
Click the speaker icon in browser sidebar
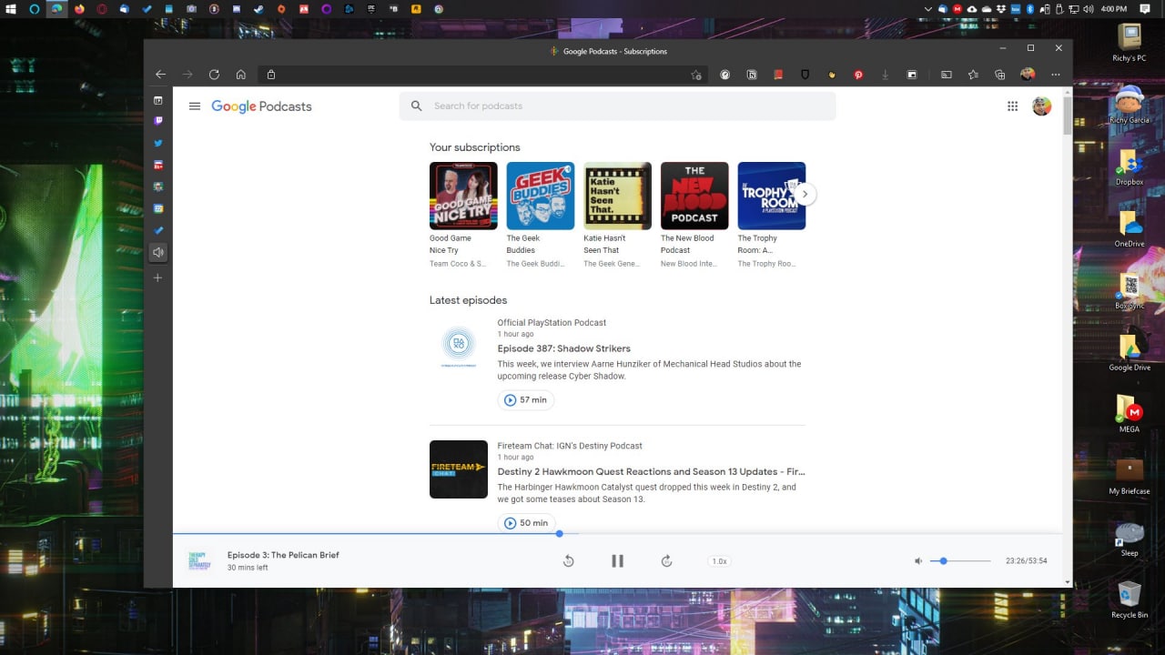pos(158,252)
